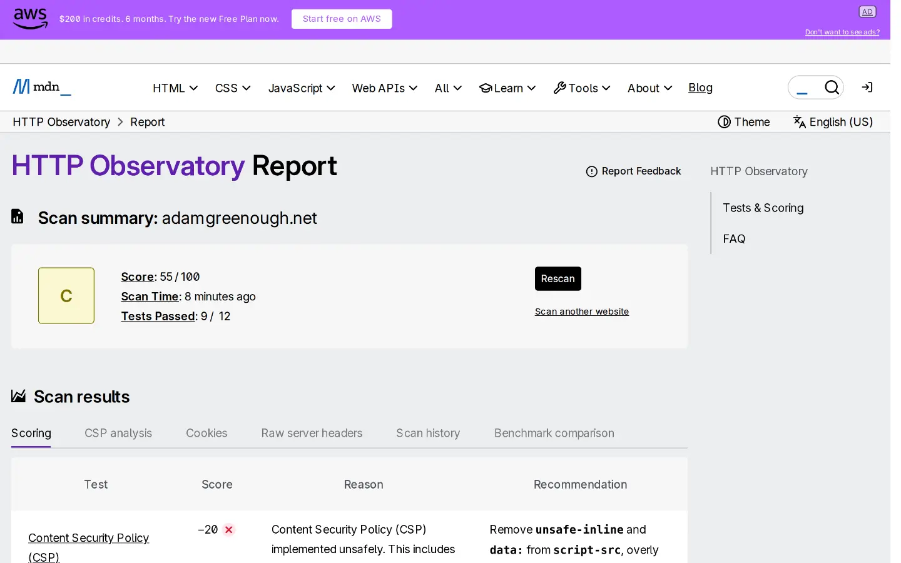
Task: Click HTTP Observatory sidebar heading
Action: pos(759,171)
